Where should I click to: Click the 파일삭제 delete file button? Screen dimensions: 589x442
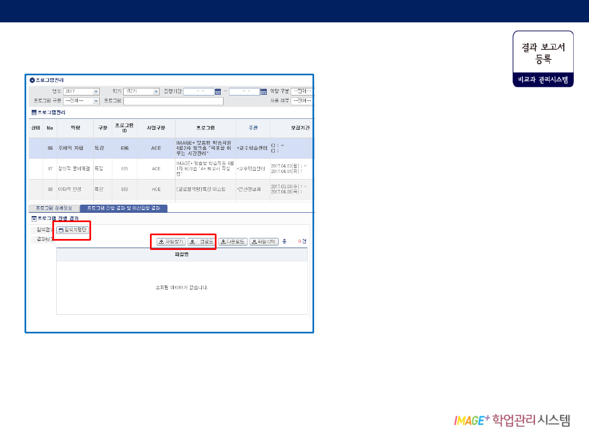point(264,242)
